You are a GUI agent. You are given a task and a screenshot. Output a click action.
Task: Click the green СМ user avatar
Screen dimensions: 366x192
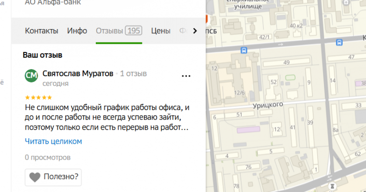tap(31, 76)
